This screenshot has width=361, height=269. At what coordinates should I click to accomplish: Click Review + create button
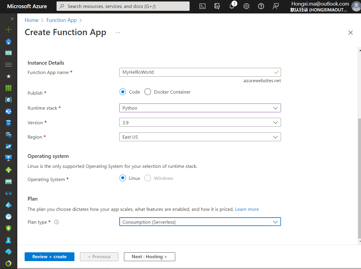pos(50,257)
